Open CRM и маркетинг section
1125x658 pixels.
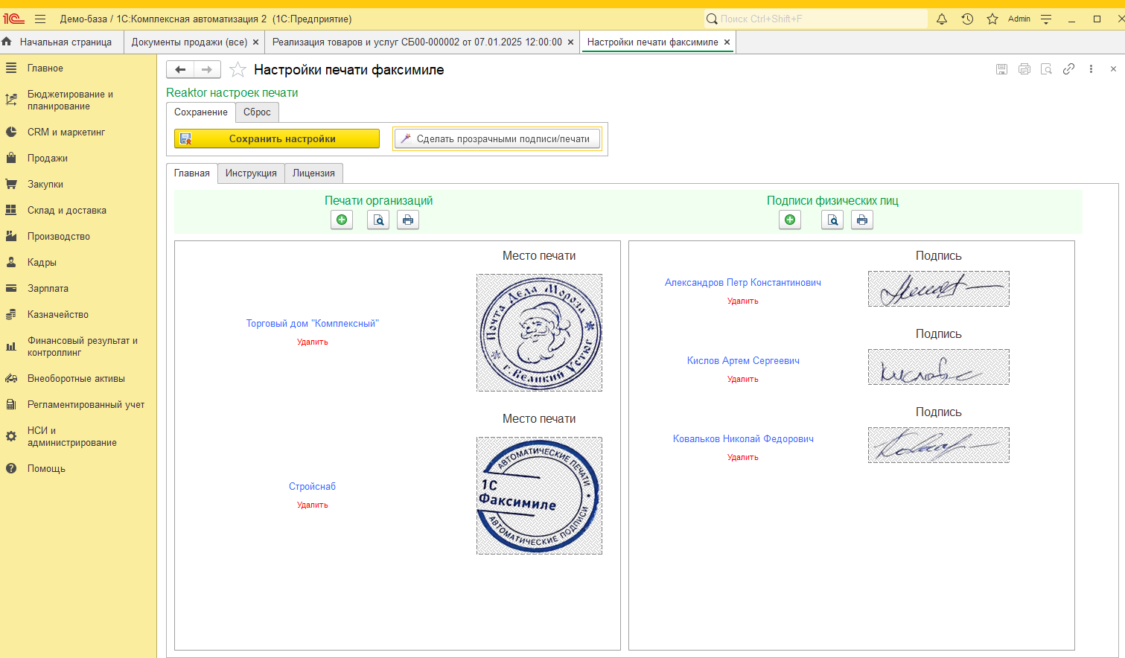pos(66,132)
